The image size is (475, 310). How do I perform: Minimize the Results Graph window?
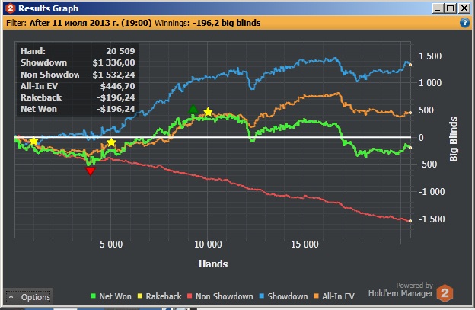438,8
